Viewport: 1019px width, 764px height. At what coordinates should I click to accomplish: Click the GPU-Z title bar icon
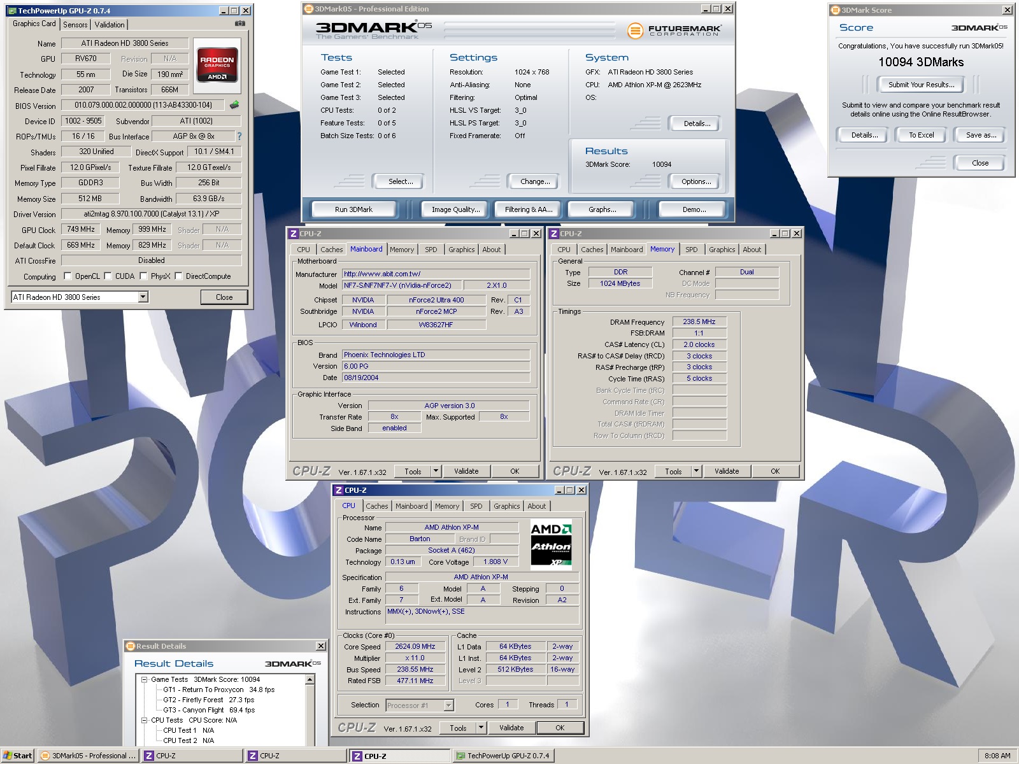coord(12,11)
